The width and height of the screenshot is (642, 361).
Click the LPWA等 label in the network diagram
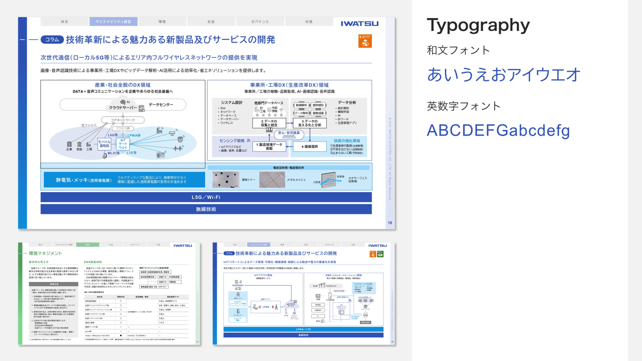(x=134, y=135)
